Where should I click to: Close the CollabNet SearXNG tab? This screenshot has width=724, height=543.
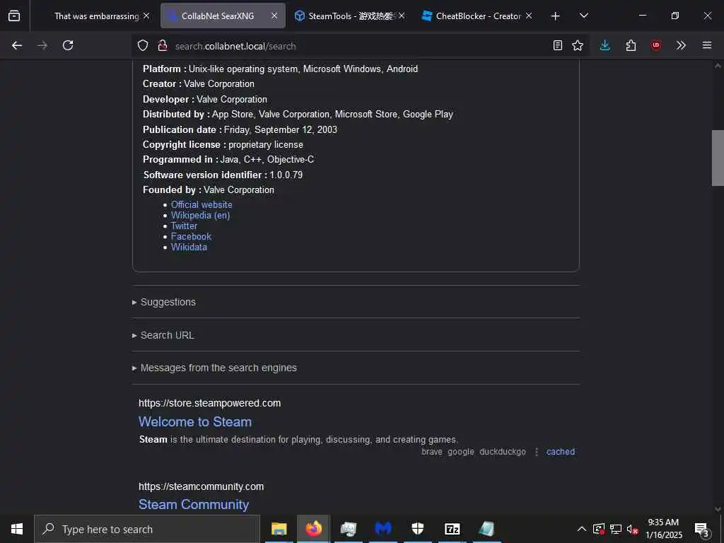[274, 16]
